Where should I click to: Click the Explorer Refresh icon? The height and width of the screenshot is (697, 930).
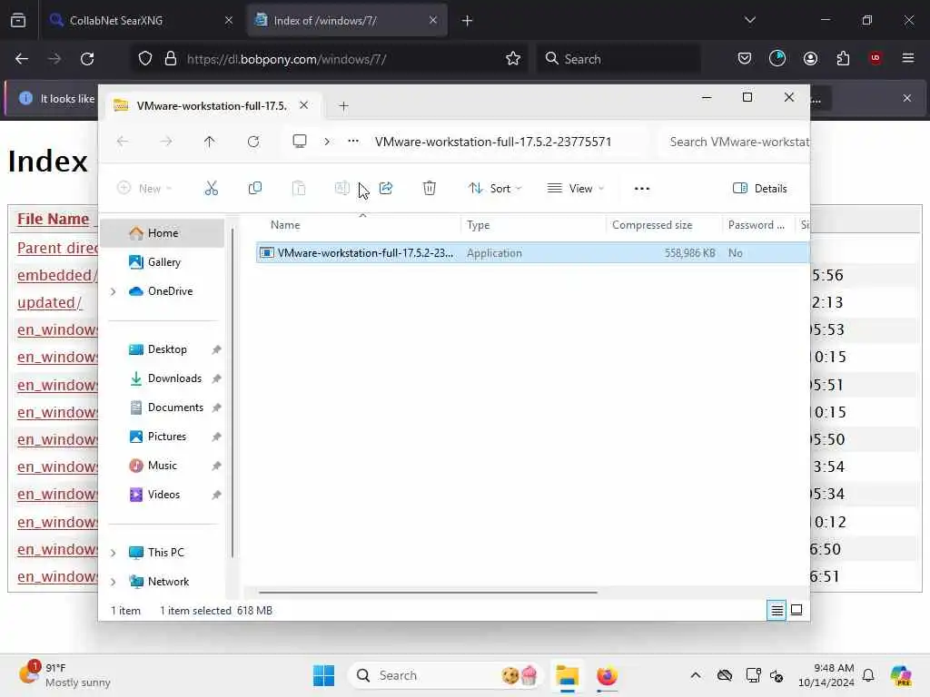click(253, 142)
